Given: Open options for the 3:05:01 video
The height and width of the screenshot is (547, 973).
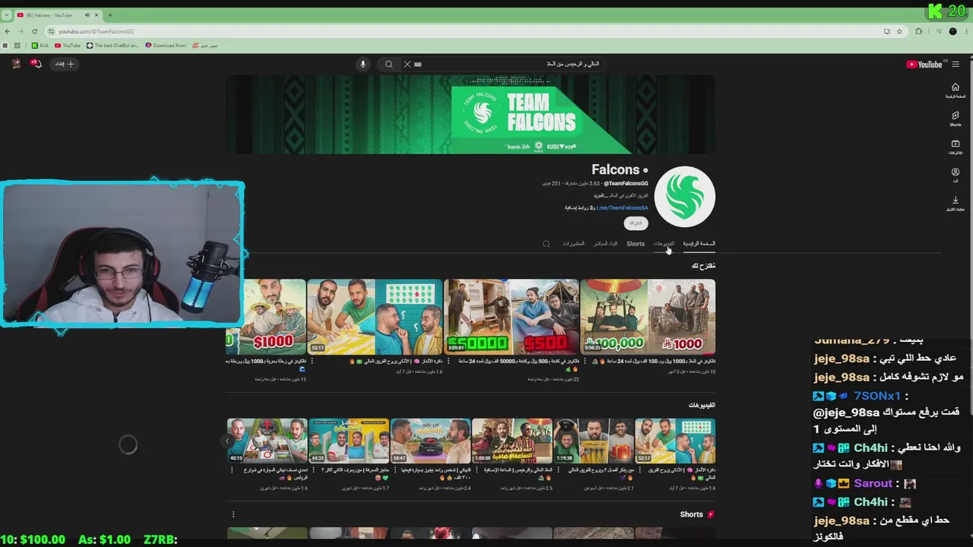Looking at the screenshot, I should point(448,362).
